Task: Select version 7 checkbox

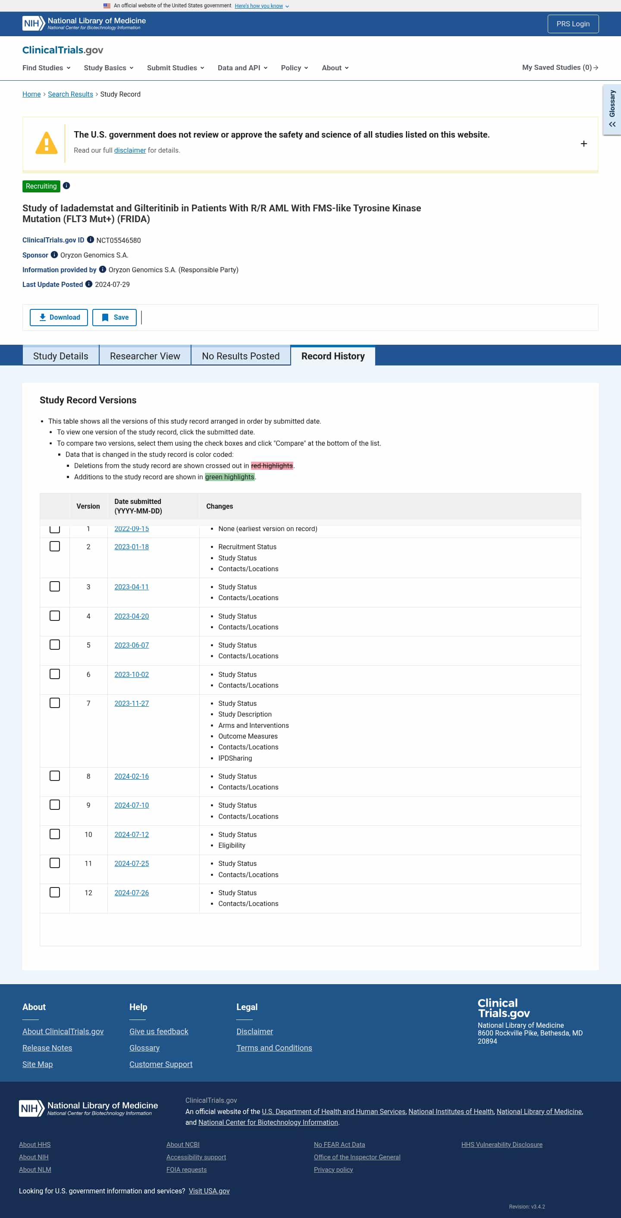Action: [55, 702]
